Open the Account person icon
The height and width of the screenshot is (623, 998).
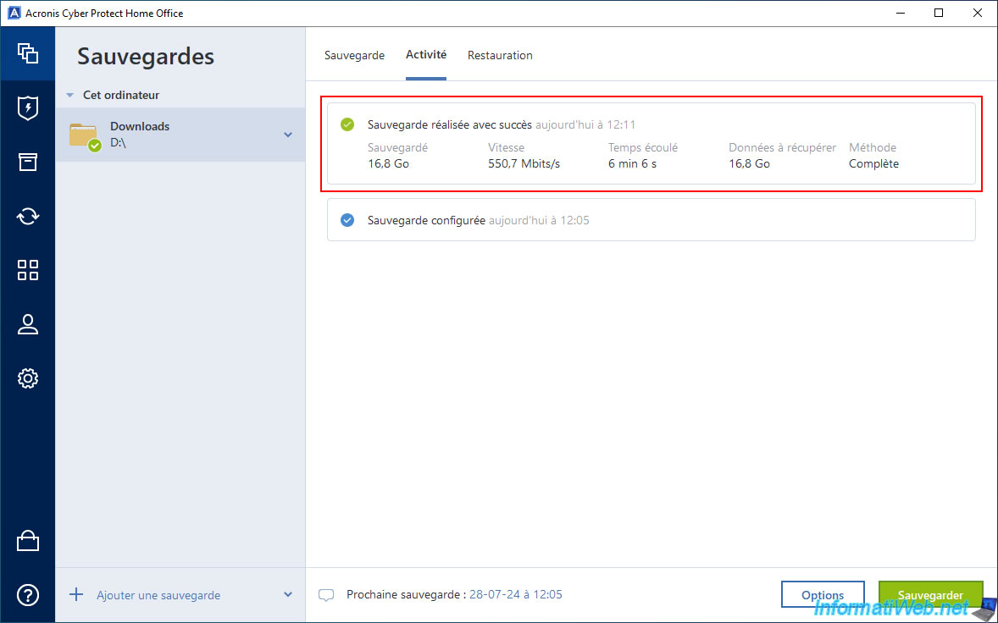point(27,324)
